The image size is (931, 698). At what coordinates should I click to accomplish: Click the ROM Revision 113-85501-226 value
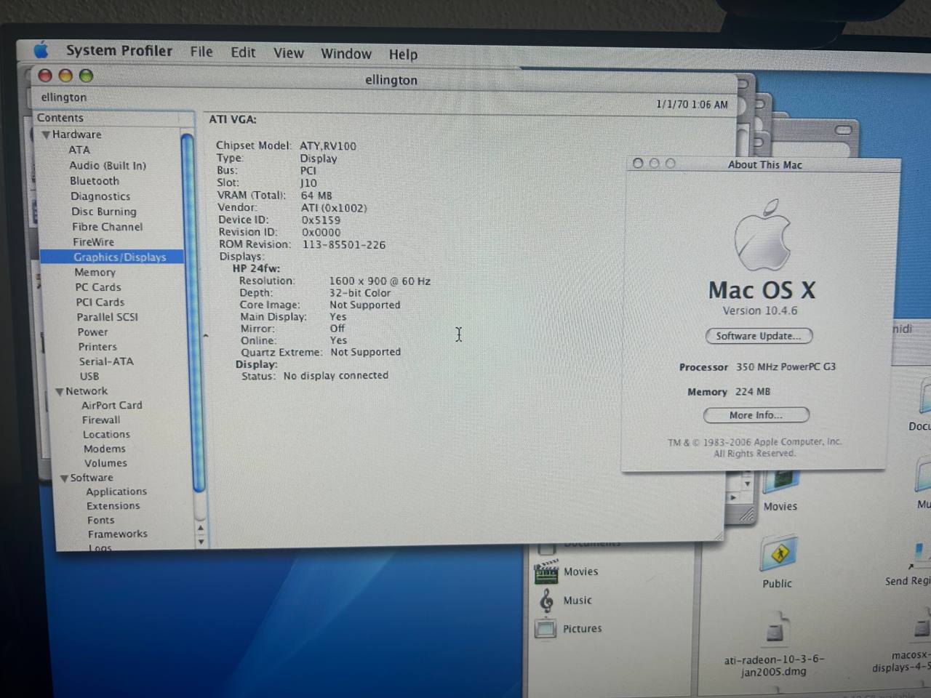[344, 245]
